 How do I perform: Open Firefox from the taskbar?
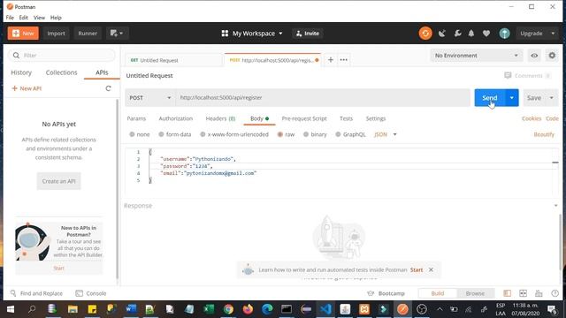click(248, 309)
